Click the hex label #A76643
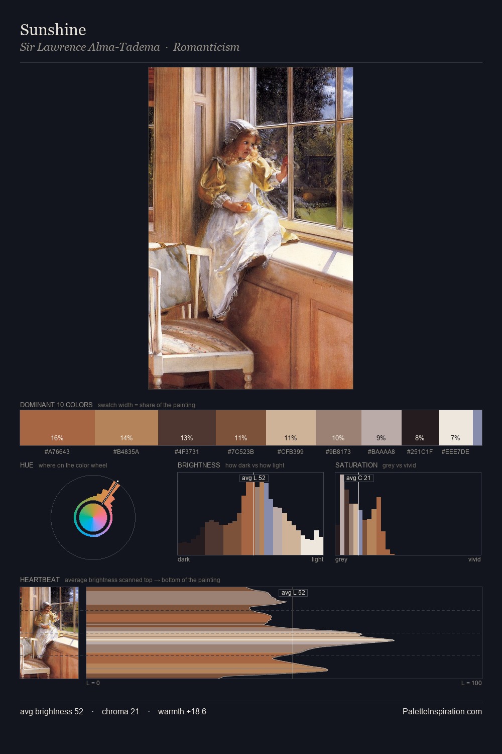Viewport: 502px width, 754px height. [x=57, y=452]
